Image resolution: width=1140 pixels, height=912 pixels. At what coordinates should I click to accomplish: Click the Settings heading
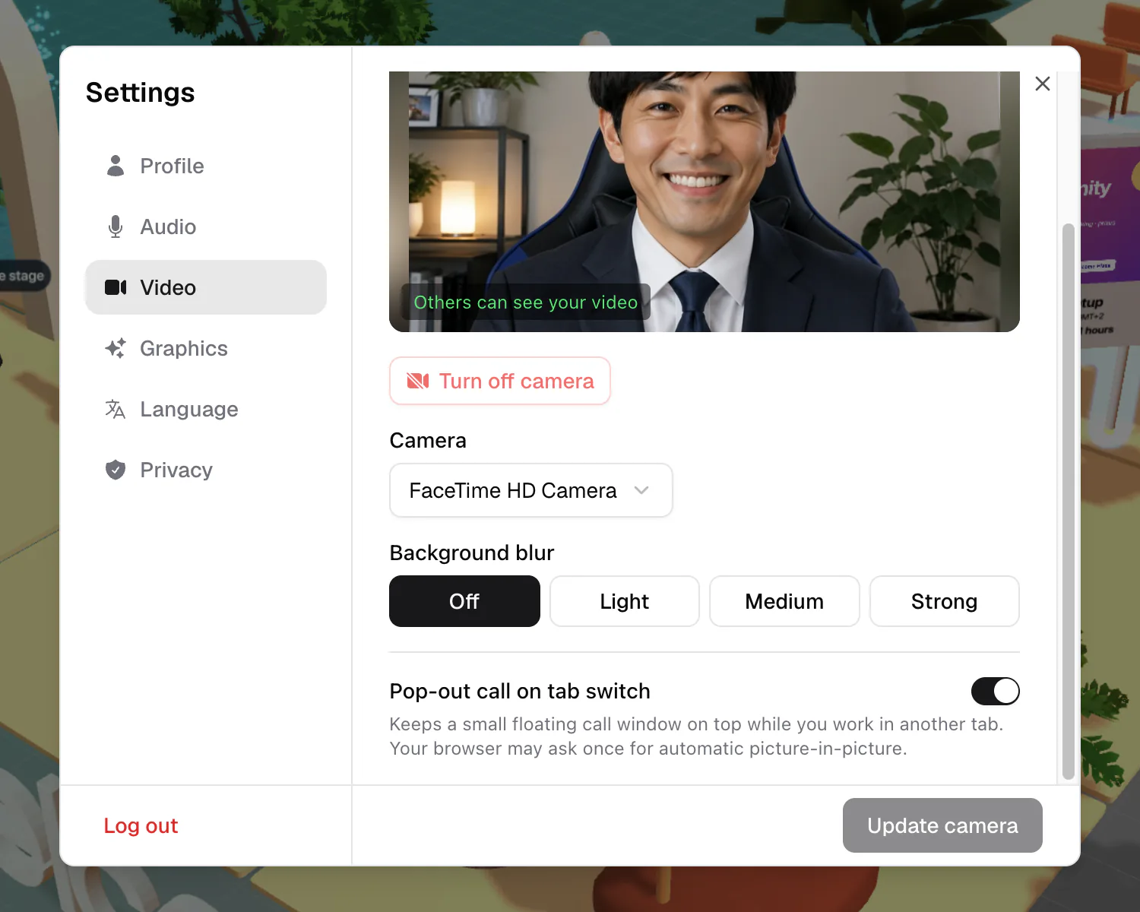pyautogui.click(x=141, y=93)
